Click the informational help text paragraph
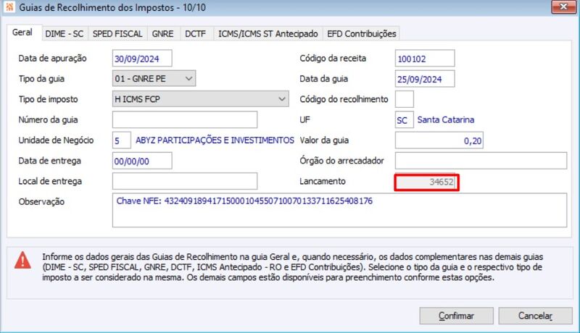 click(x=293, y=267)
